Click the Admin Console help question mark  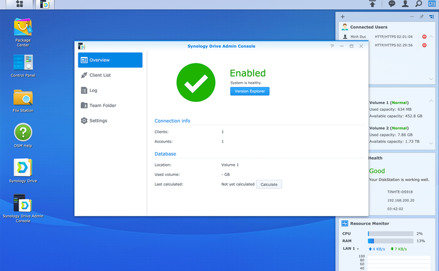[332, 46]
